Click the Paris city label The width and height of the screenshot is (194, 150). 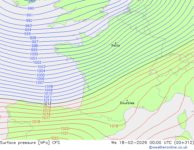pyautogui.click(x=116, y=45)
